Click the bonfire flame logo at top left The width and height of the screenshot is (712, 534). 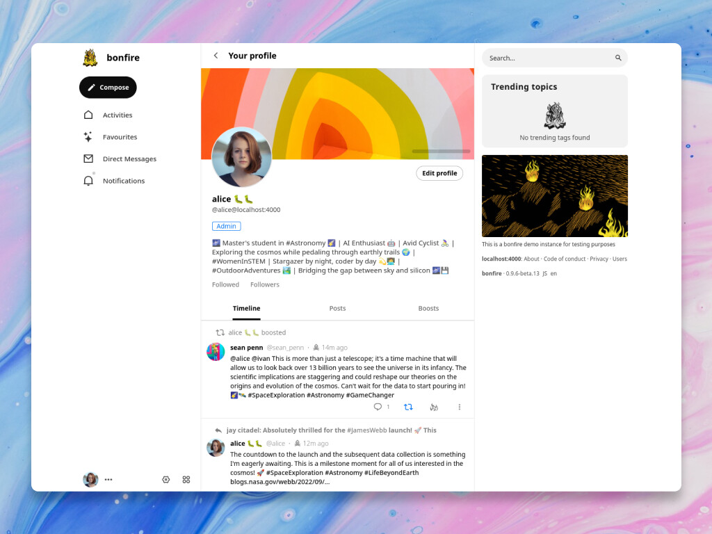pos(91,57)
